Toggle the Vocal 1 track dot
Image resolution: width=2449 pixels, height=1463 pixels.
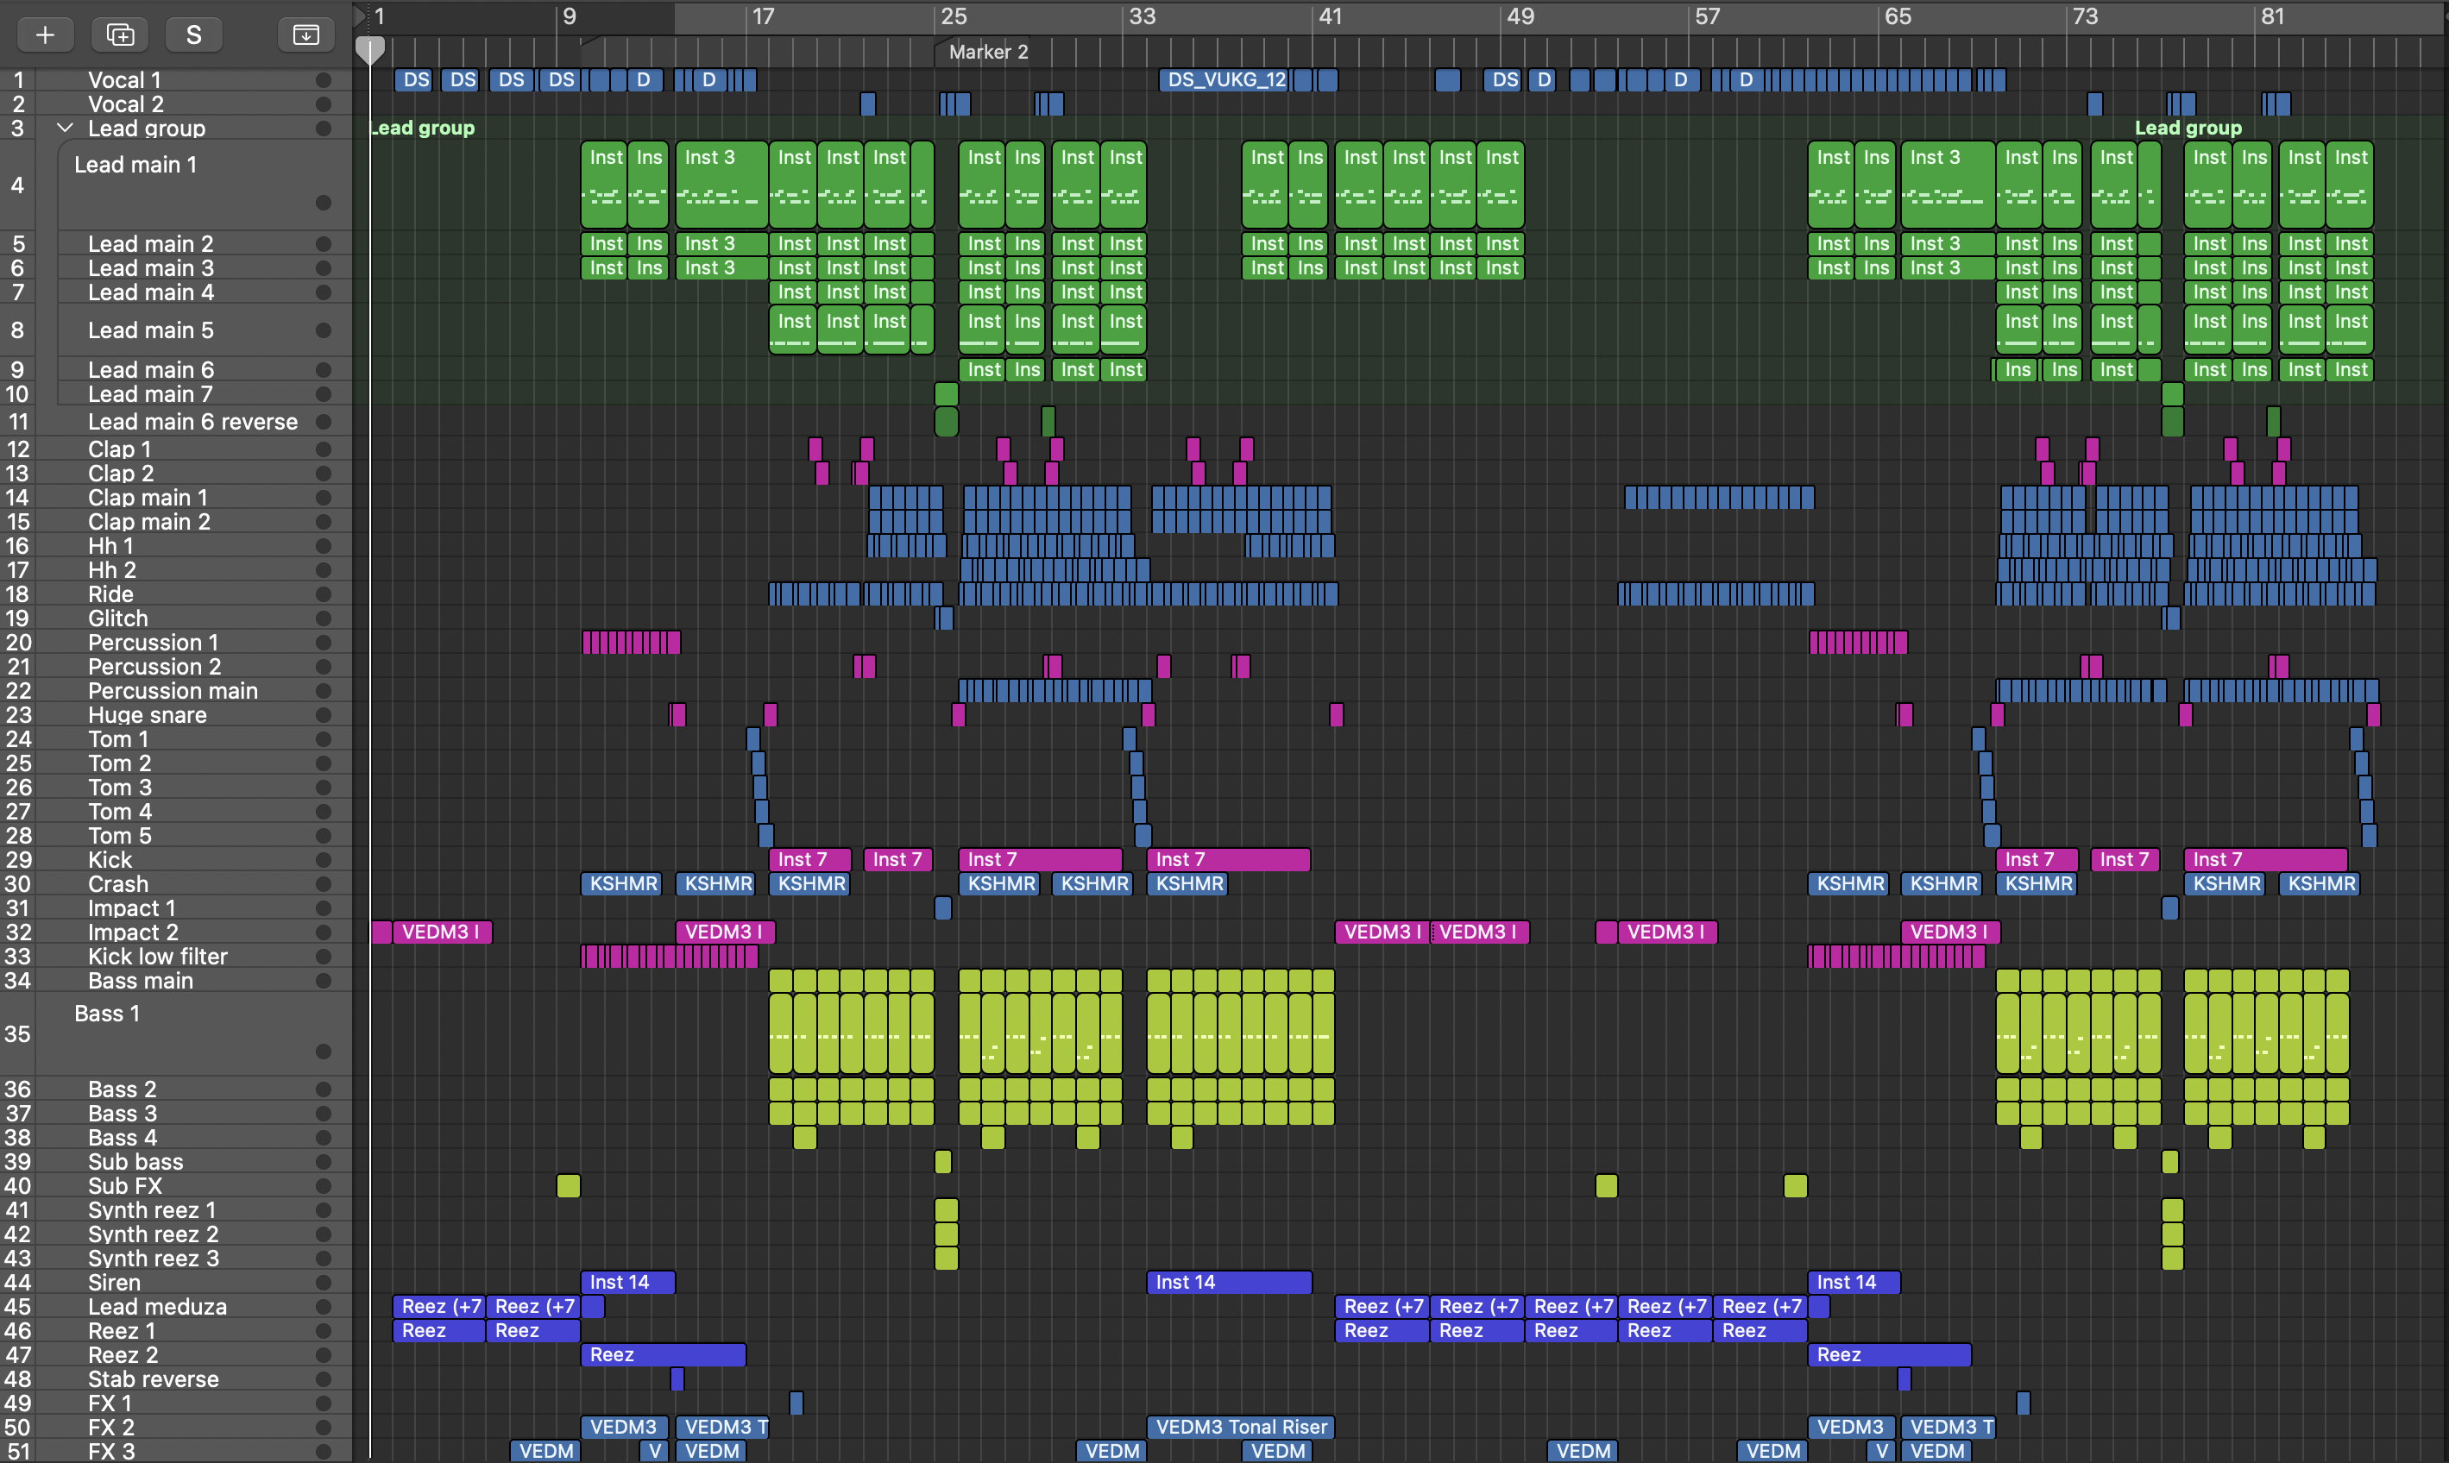tap(323, 80)
